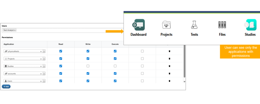260x104 pixels.
Task: Enable Write permission for Studies
Action: pos(88,66)
